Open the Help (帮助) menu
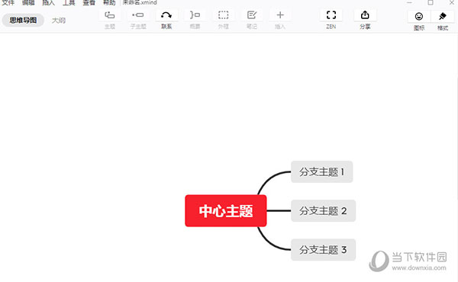 (109, 2)
